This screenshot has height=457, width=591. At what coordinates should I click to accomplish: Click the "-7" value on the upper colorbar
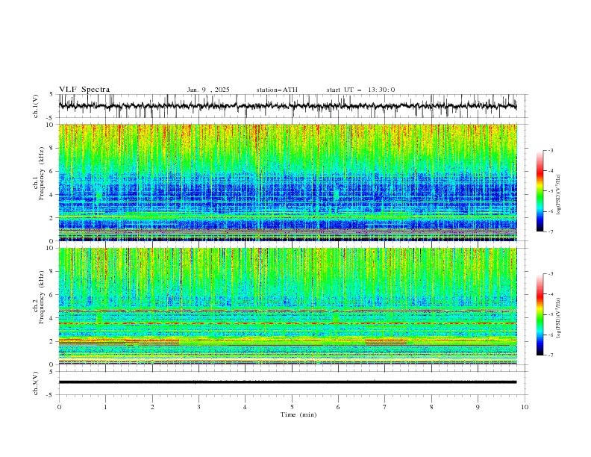(x=550, y=231)
